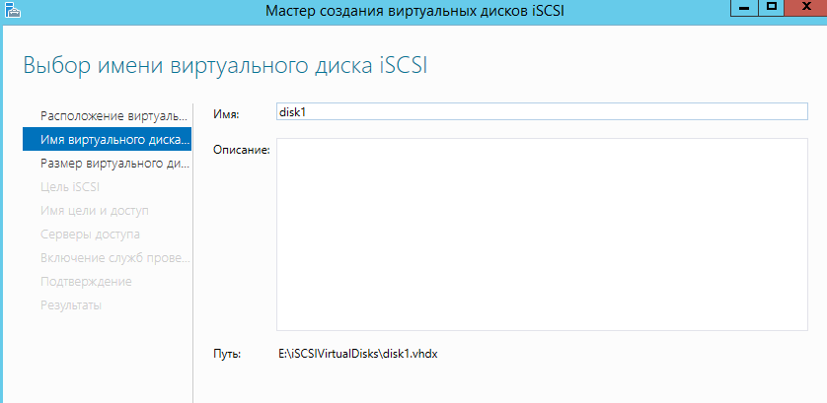This screenshot has width=827, height=403.
Task: Click the Имя field label
Action: [226, 114]
